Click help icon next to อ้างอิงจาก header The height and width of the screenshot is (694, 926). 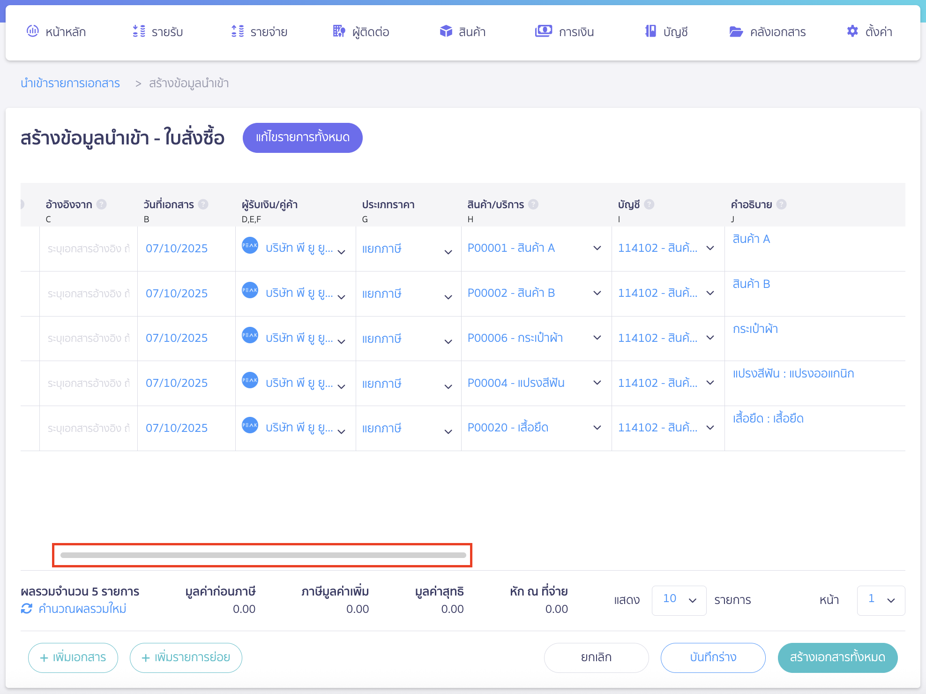pos(102,204)
